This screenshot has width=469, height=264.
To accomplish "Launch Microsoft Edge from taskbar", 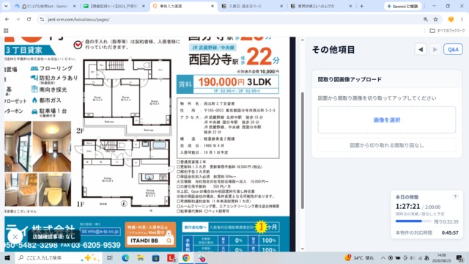I will [125, 257].
